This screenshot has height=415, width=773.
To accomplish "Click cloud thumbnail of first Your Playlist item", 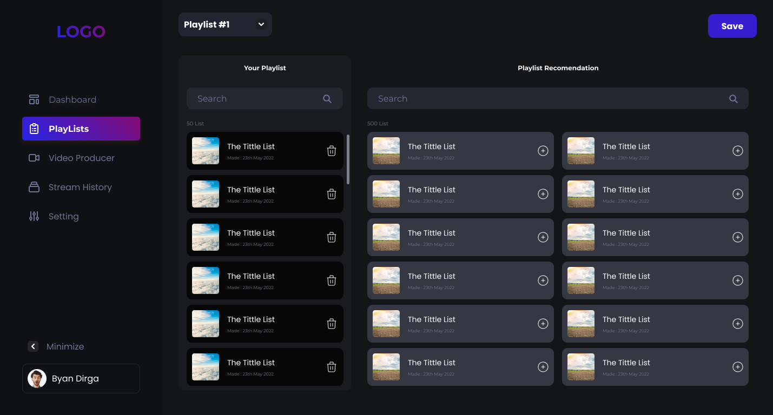I will tap(206, 151).
